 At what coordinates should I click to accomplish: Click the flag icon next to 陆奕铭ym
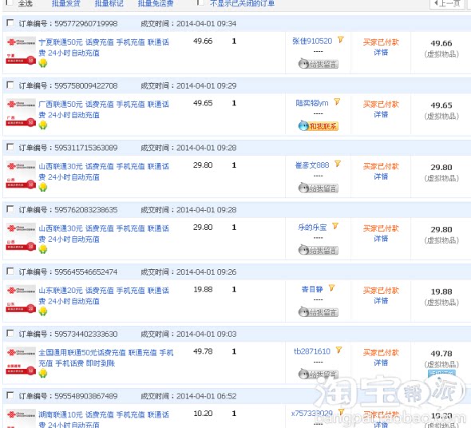[x=337, y=101]
